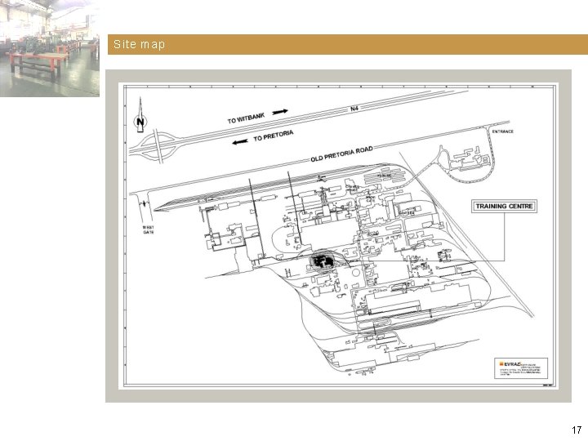Click the highway interchange on the map

[158, 146]
